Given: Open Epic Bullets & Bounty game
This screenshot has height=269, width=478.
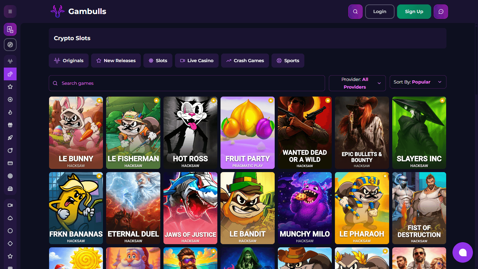Looking at the screenshot, I should point(362,133).
